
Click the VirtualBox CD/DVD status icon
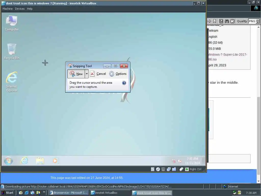tap(158, 169)
